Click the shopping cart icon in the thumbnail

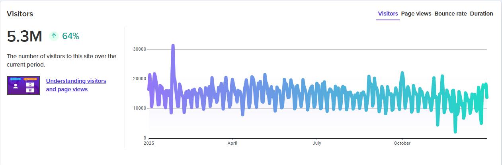click(29, 90)
